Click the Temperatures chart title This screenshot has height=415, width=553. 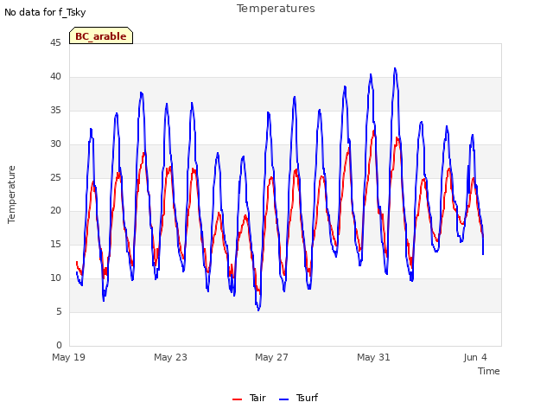[276, 9]
